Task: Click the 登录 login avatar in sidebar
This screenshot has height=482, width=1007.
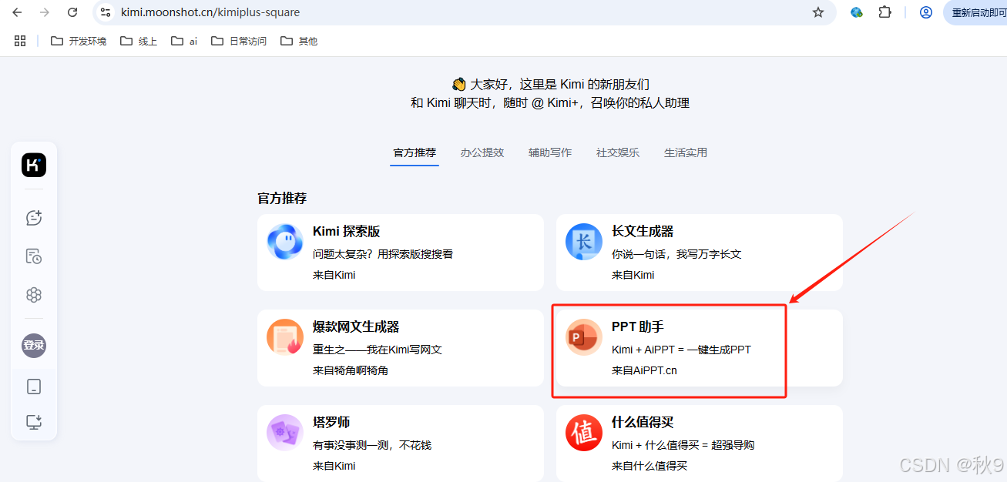Action: (x=34, y=345)
